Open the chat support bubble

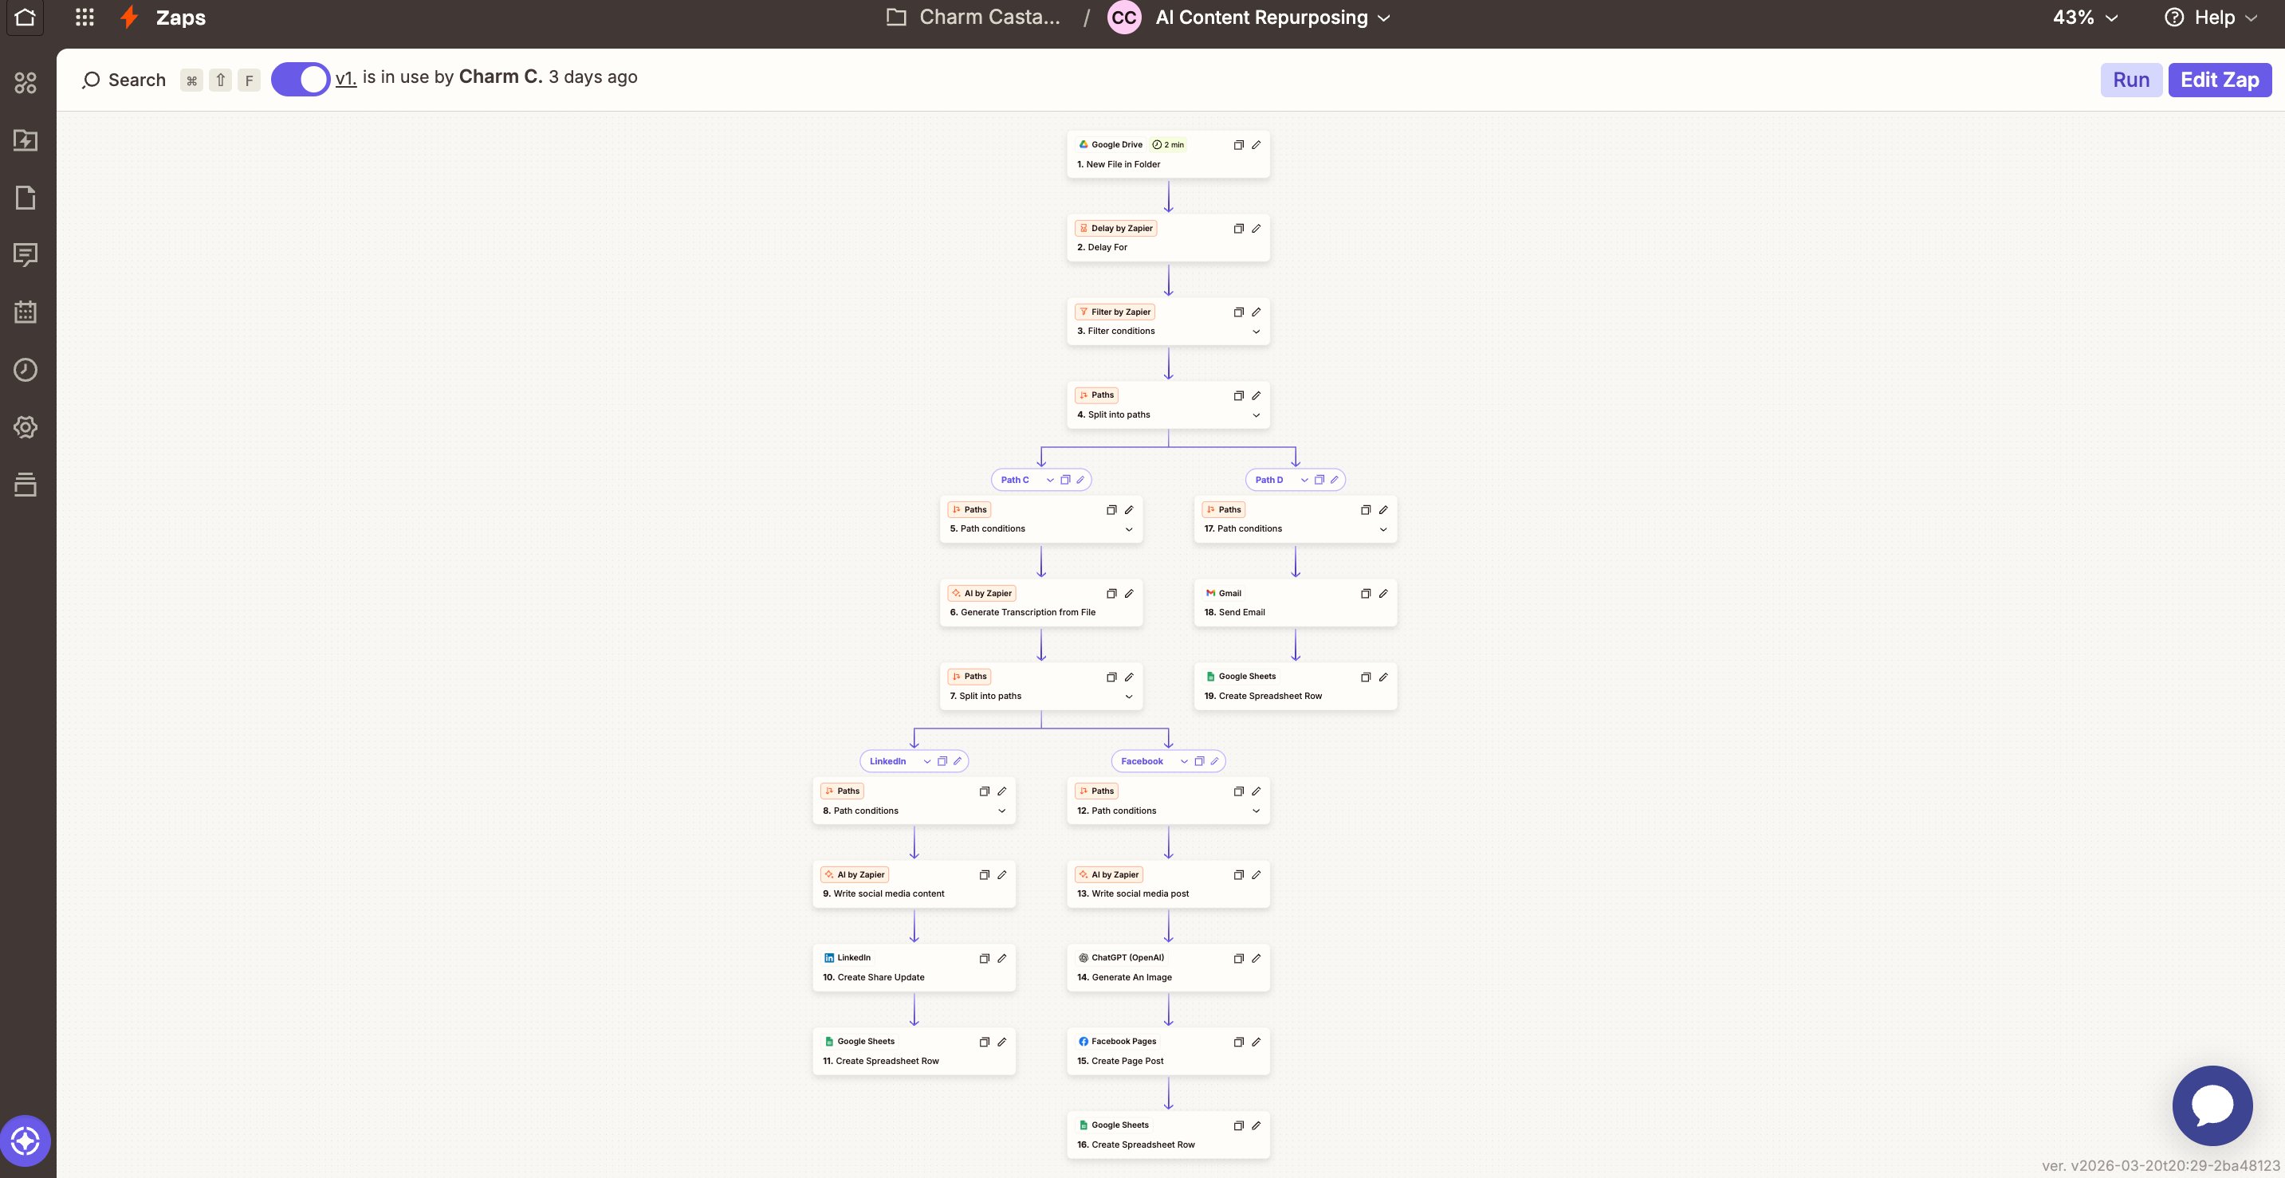pyautogui.click(x=2212, y=1105)
